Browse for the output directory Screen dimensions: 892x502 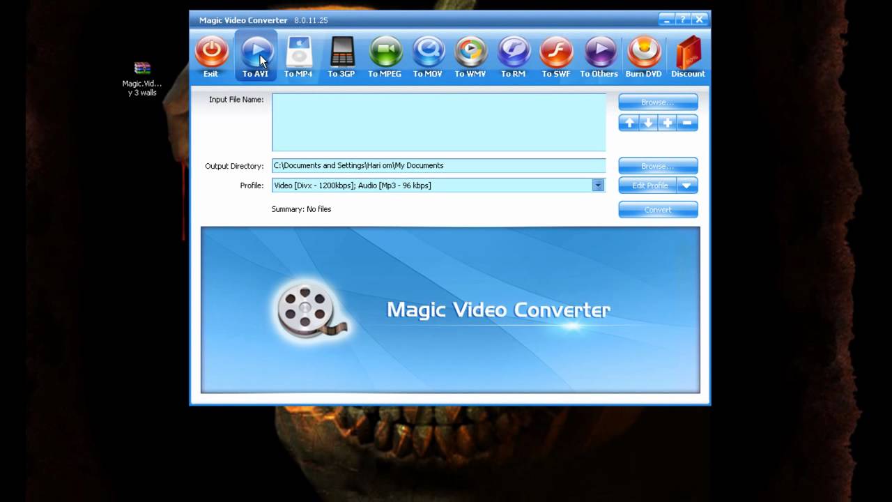[658, 166]
